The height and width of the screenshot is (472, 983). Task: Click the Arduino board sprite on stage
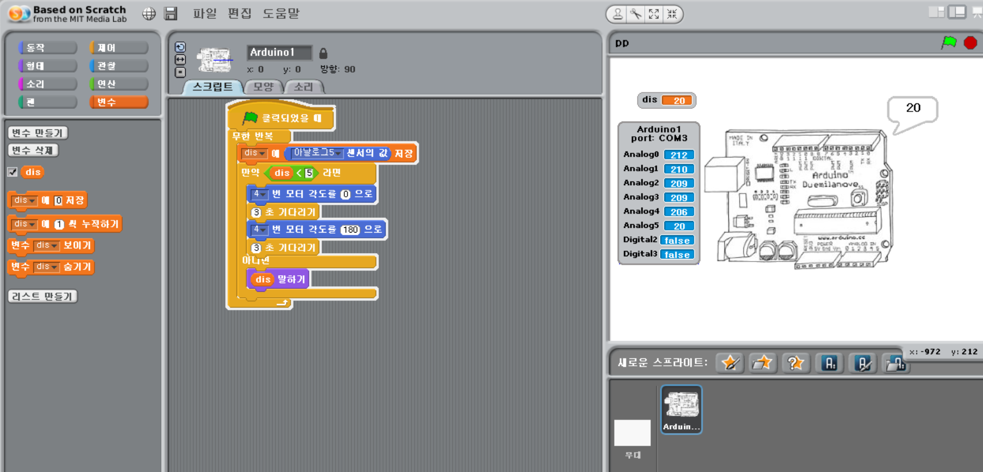(800, 199)
